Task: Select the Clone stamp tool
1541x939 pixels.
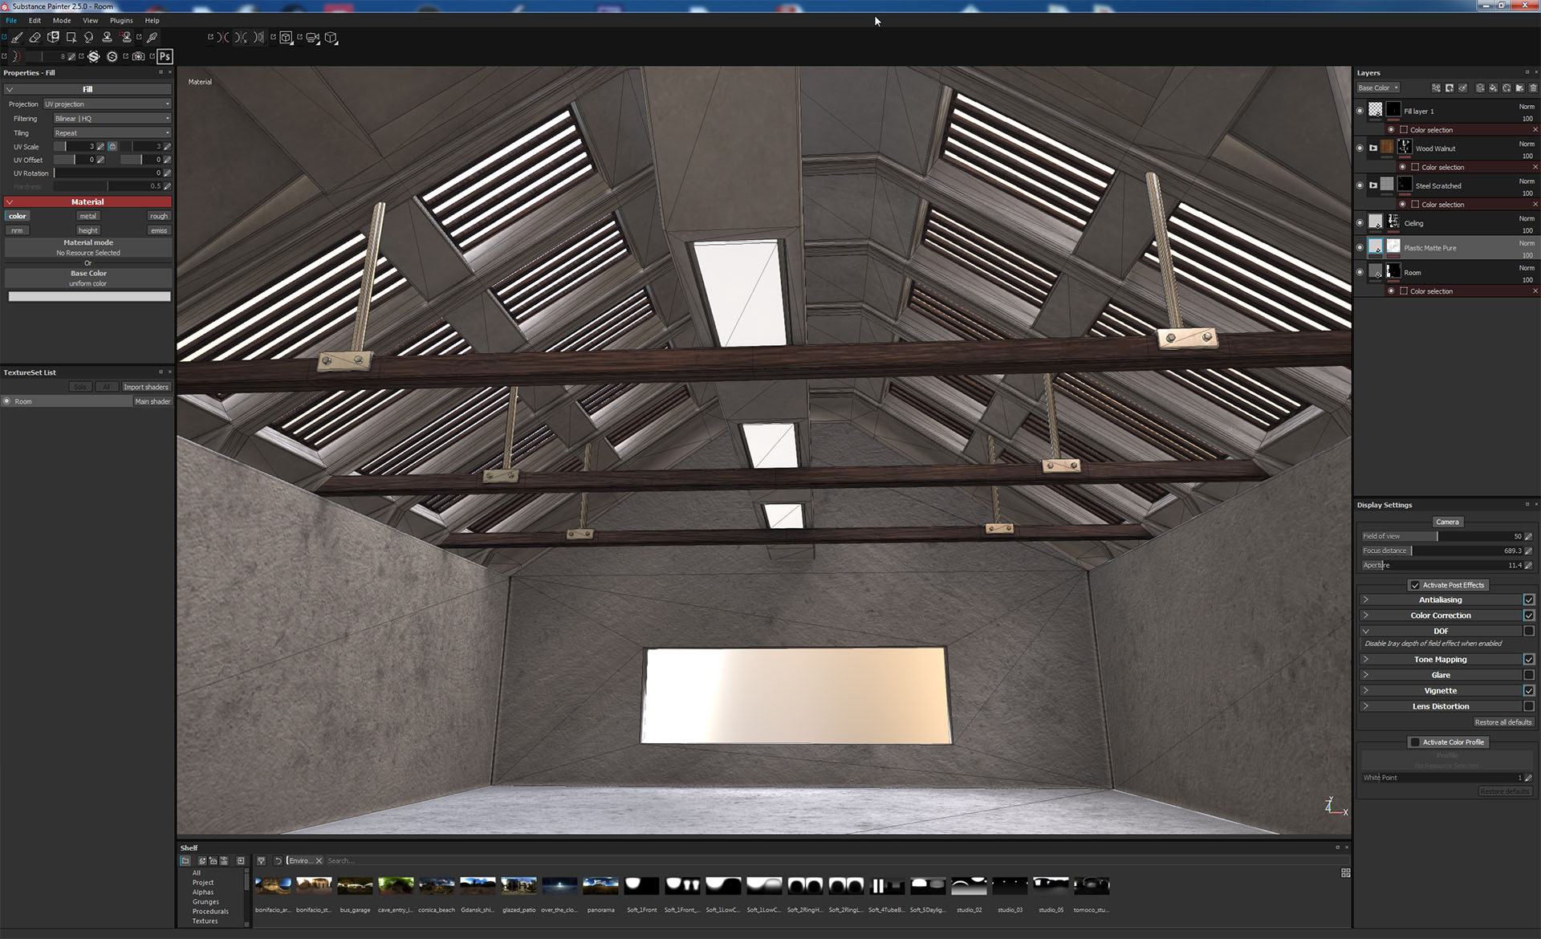Action: pos(107,37)
